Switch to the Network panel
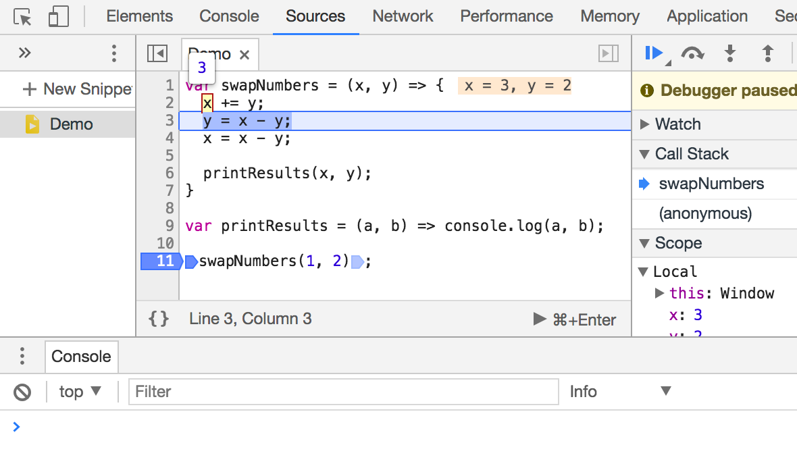 coord(403,16)
